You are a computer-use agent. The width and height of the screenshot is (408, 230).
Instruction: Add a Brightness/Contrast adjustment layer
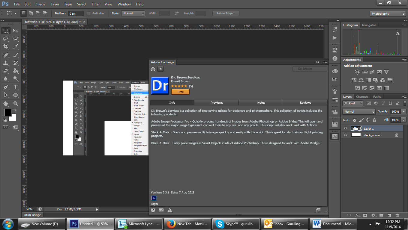coord(357,72)
